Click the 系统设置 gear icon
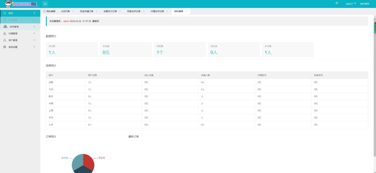 click(x=4, y=47)
